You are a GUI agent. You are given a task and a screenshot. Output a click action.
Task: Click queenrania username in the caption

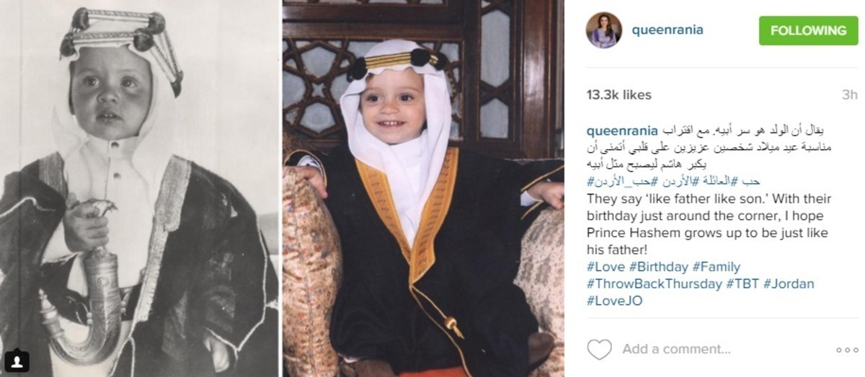(623, 130)
